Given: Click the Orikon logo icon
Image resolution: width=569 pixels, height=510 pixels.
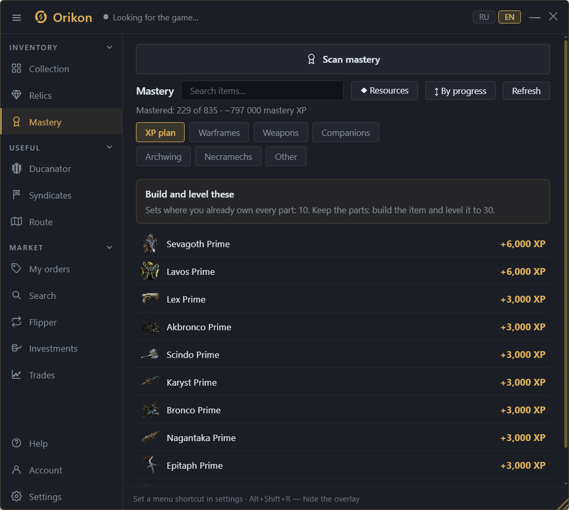Looking at the screenshot, I should click(41, 17).
